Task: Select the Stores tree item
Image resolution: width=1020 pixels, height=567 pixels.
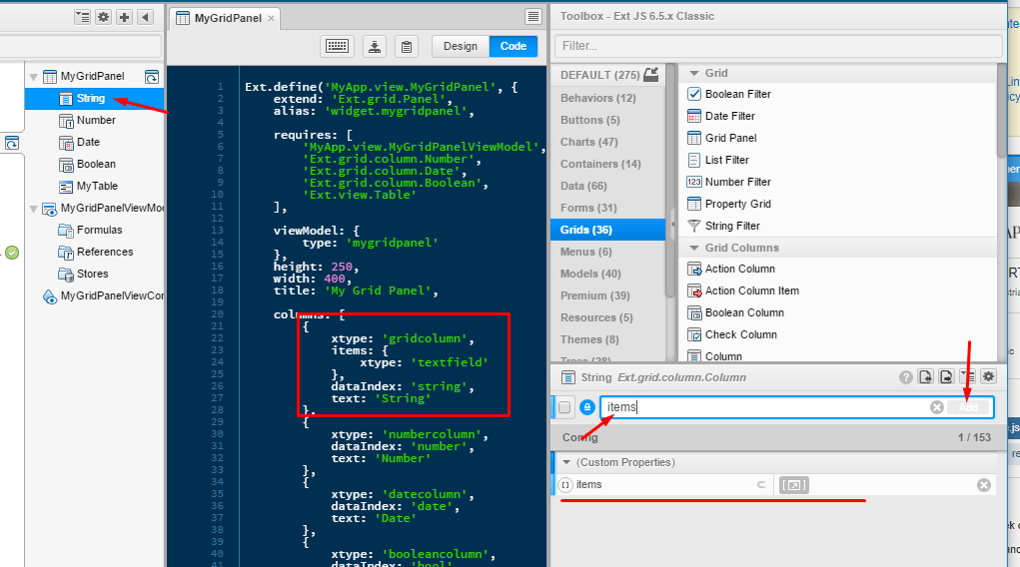Action: coord(94,275)
